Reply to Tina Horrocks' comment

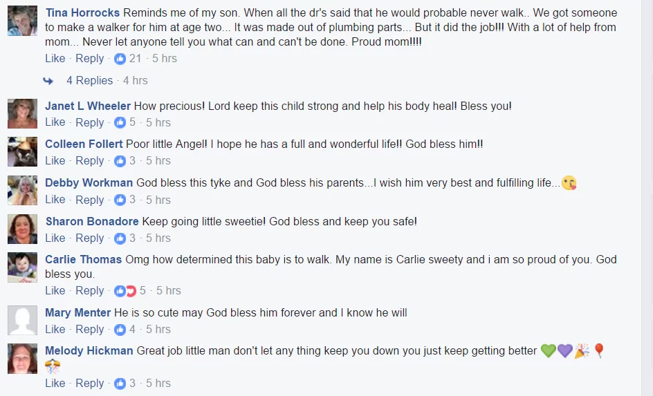pyautogui.click(x=89, y=58)
